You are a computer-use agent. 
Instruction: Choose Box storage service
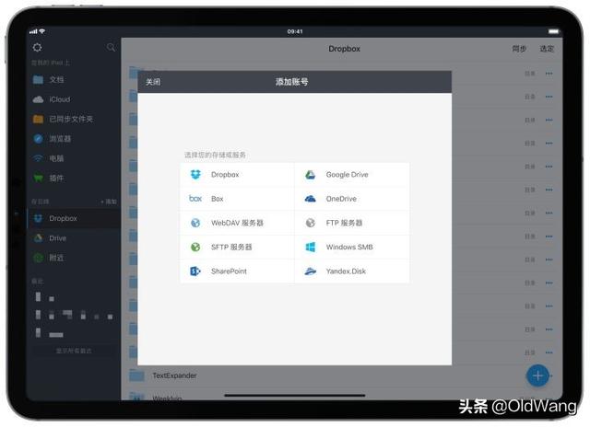(237, 199)
